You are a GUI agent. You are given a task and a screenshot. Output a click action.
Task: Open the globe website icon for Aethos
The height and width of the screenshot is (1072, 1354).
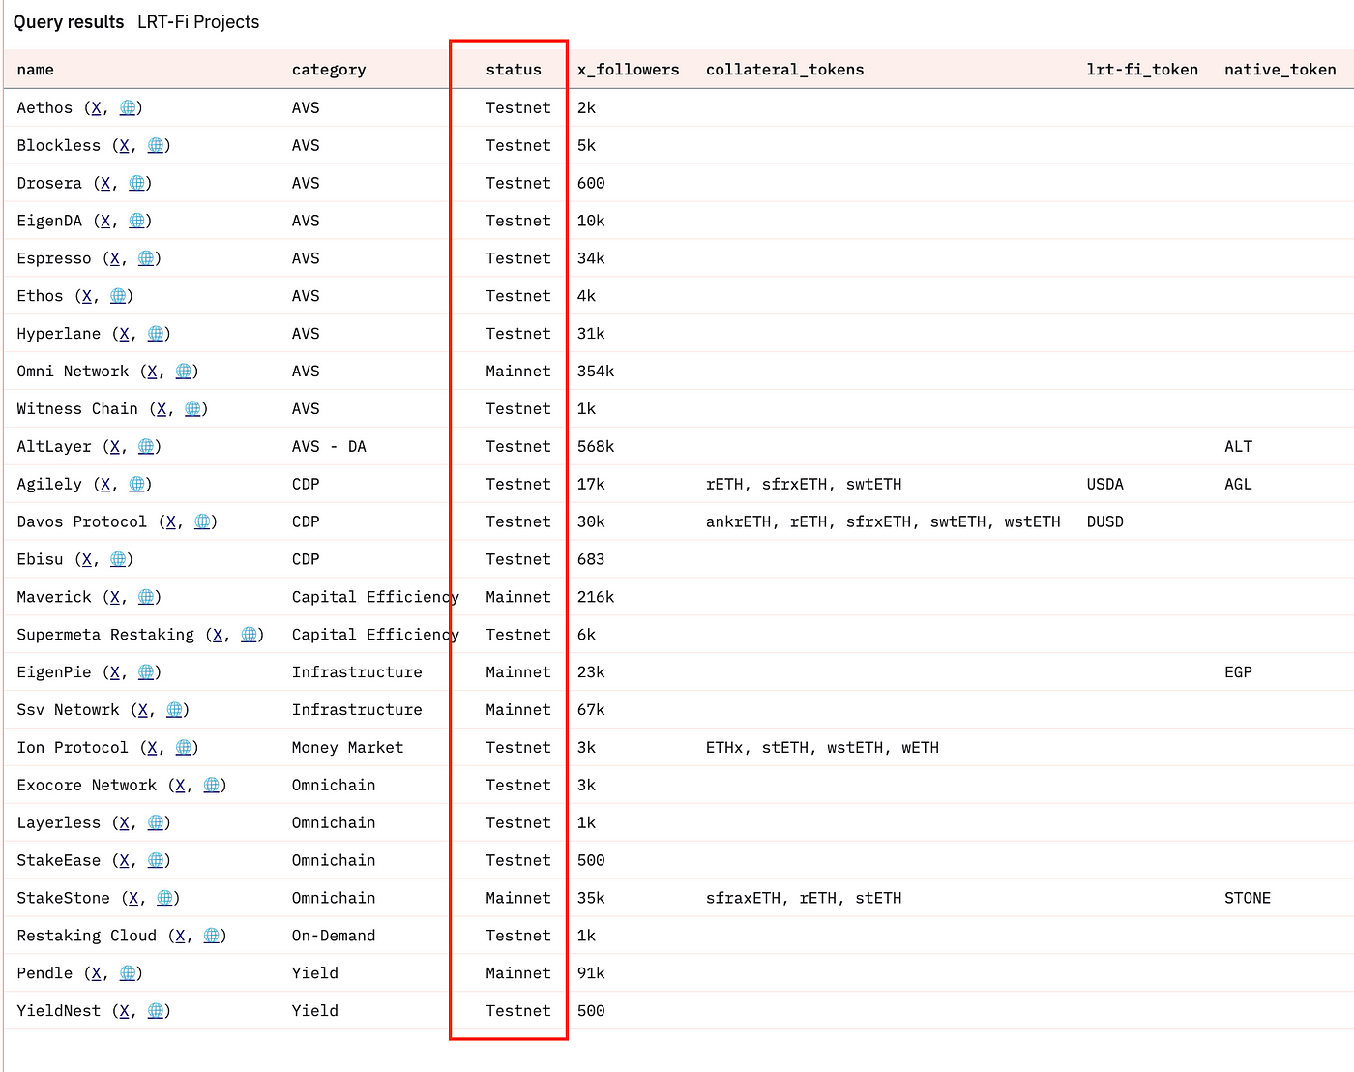tap(128, 107)
